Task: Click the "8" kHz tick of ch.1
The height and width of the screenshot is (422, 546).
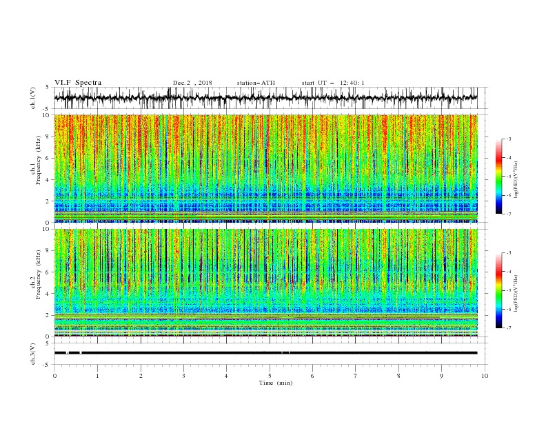Action: [48, 137]
